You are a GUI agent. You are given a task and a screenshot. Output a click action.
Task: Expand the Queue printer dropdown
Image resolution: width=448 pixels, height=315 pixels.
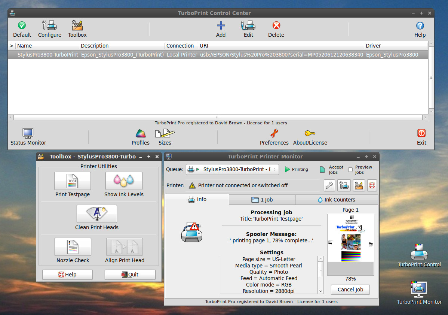[x=232, y=169]
